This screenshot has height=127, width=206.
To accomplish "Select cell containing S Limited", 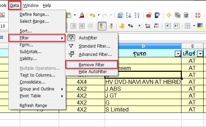I will coord(143,109).
